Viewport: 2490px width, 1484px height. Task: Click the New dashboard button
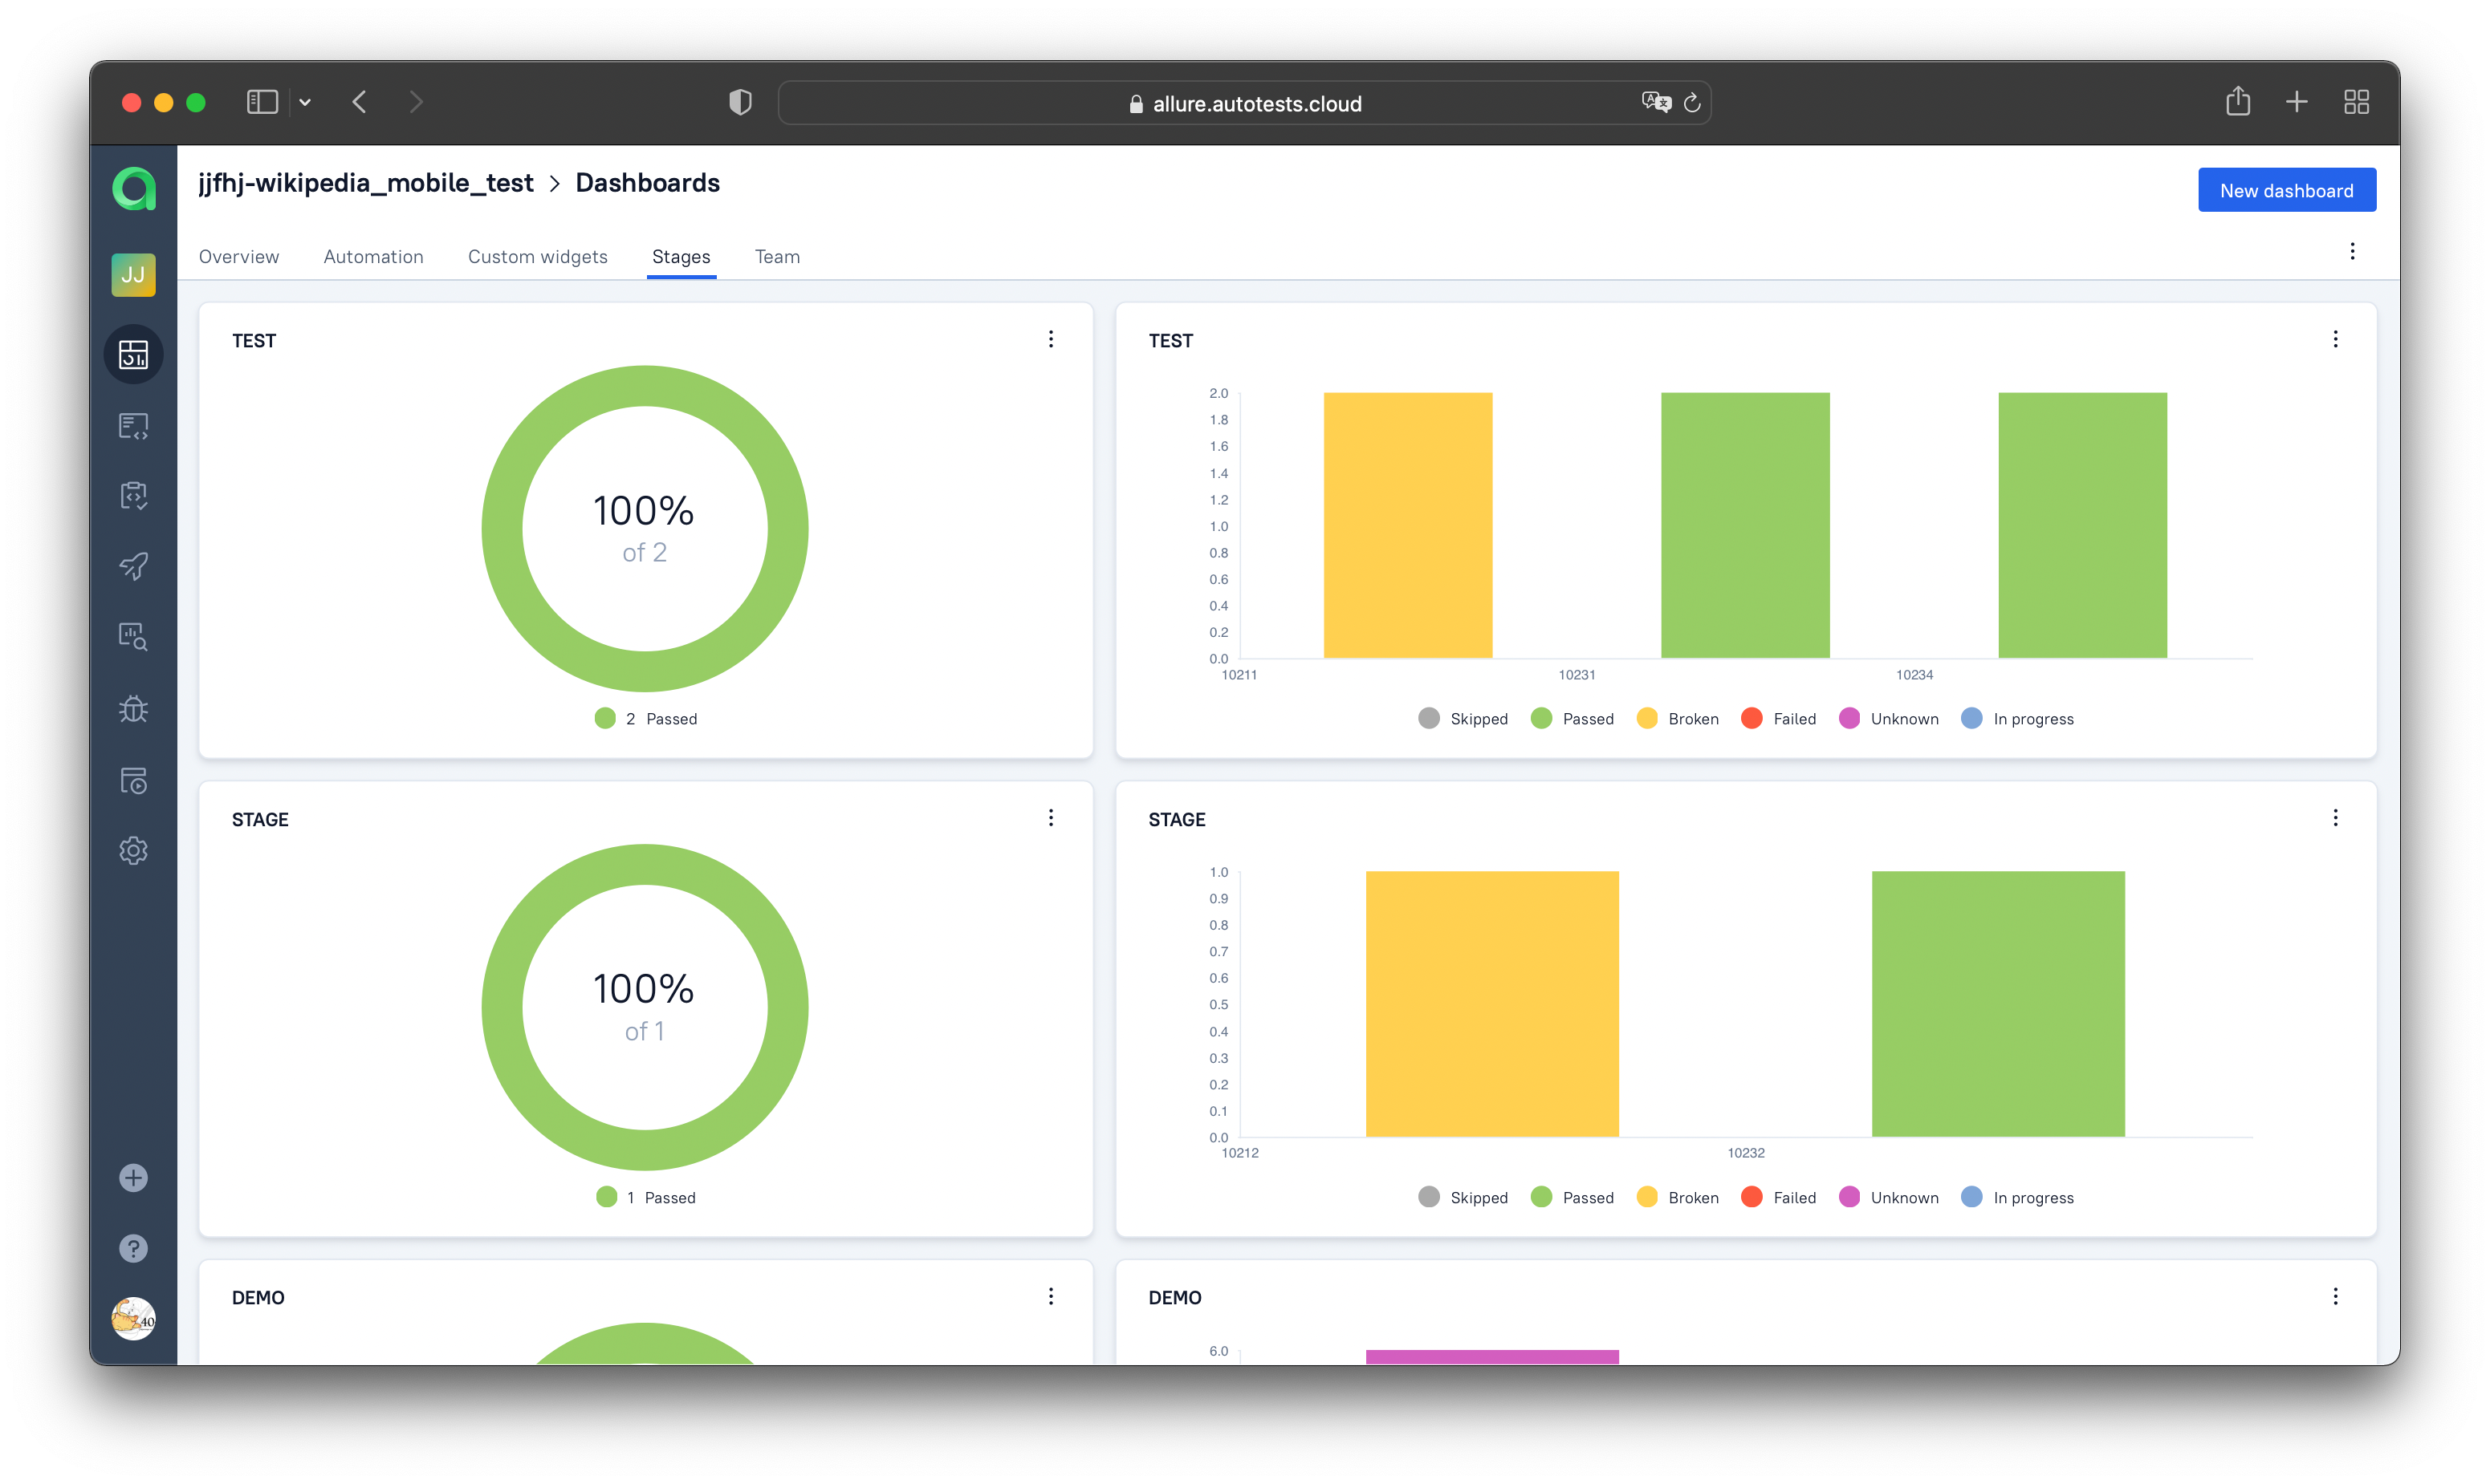tap(2286, 190)
